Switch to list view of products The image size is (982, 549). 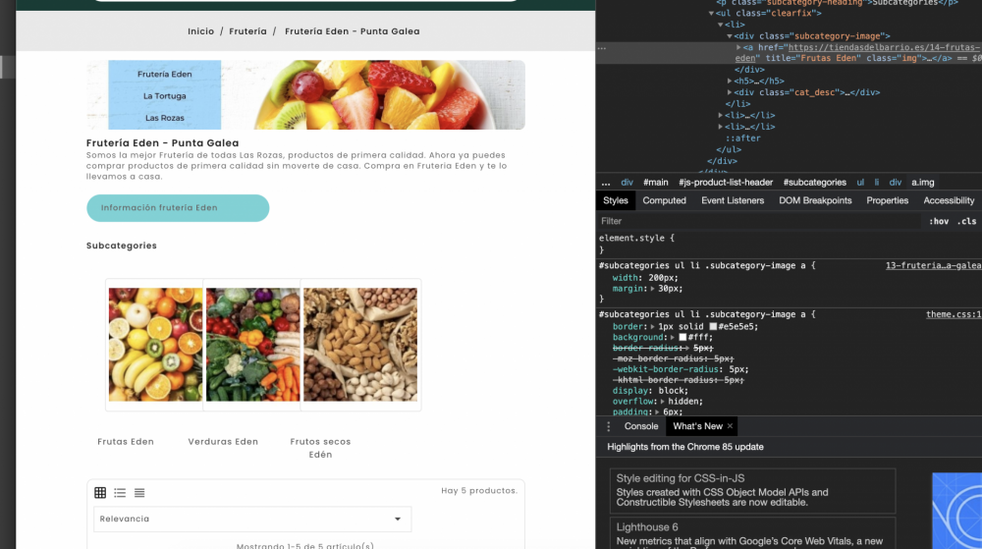click(x=120, y=493)
